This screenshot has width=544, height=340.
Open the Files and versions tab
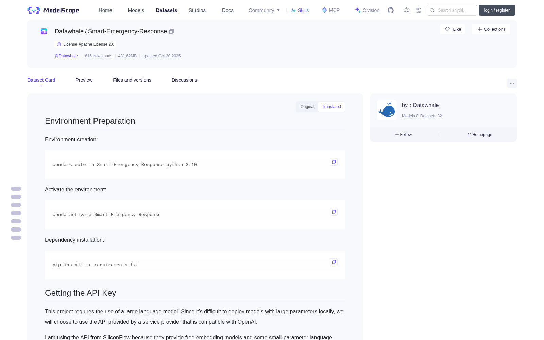click(132, 80)
